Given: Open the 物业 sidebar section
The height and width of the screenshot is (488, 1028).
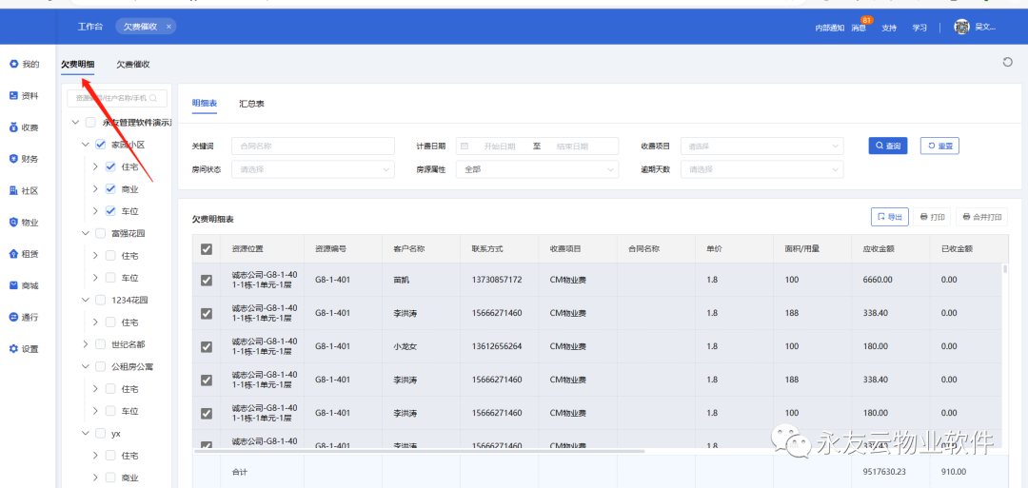Looking at the screenshot, I should [24, 222].
